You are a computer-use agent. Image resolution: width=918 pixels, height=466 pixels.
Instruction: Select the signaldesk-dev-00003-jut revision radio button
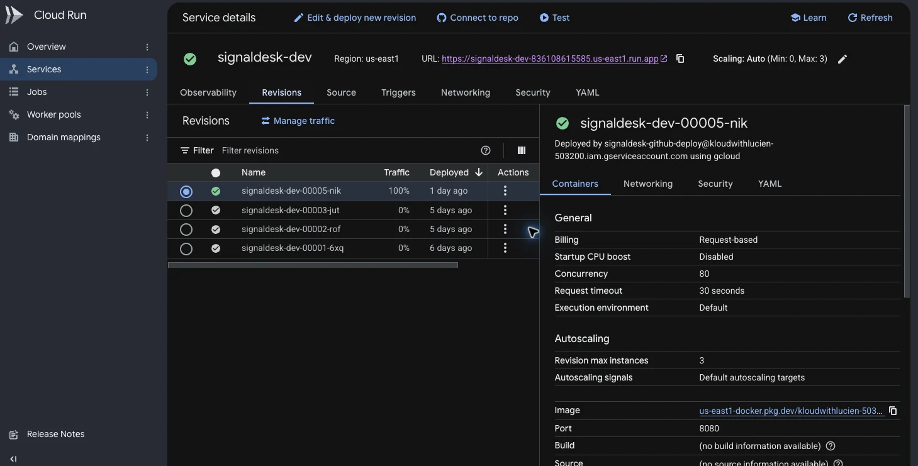click(186, 210)
